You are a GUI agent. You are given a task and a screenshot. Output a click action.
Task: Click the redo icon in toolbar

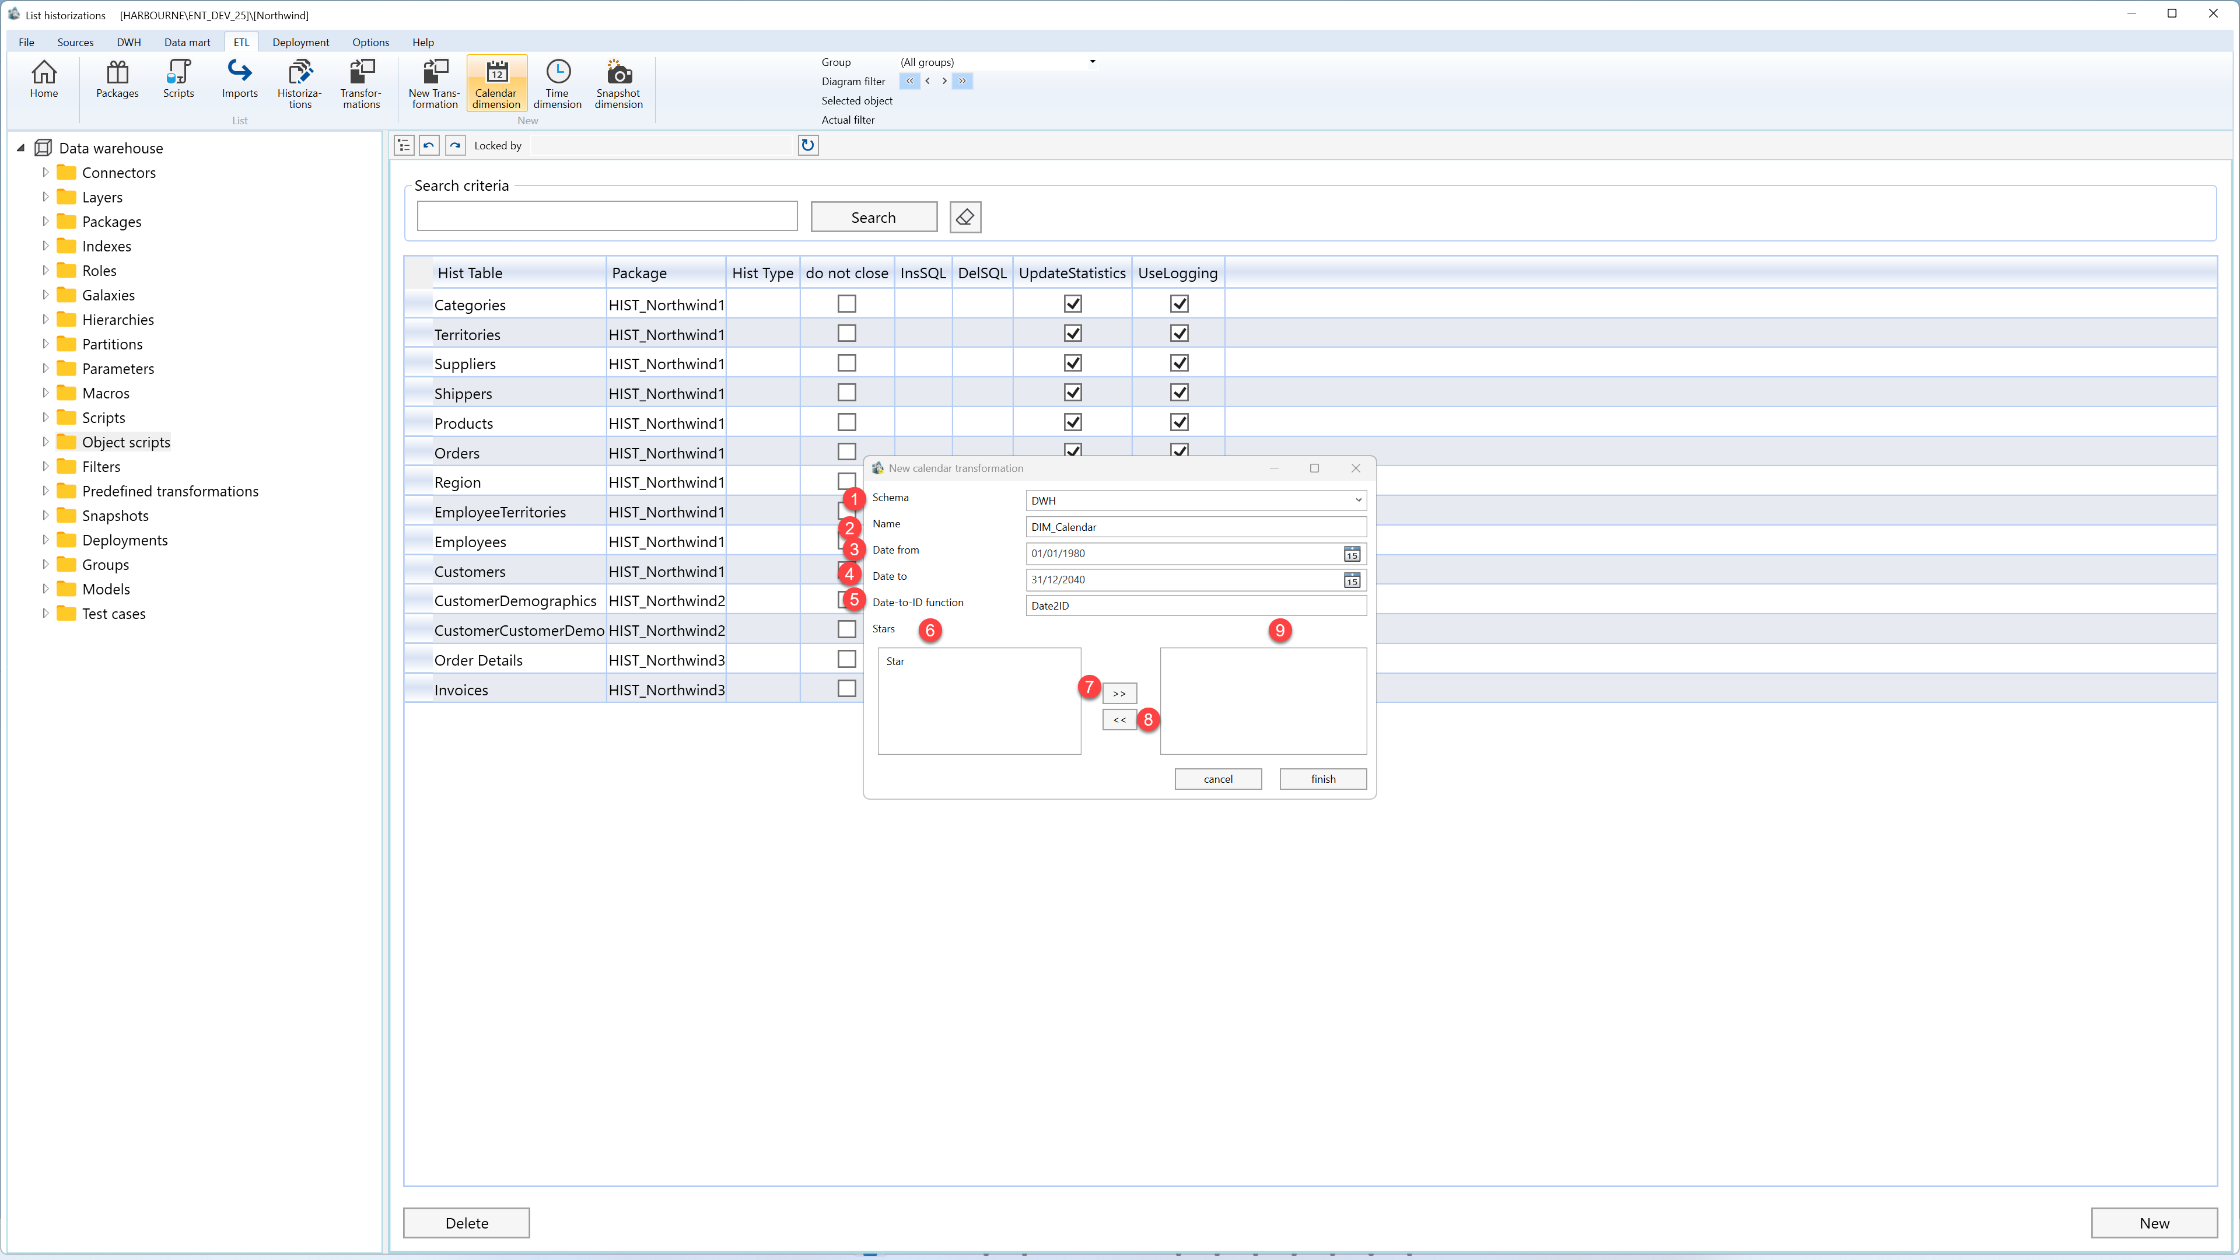coord(455,145)
